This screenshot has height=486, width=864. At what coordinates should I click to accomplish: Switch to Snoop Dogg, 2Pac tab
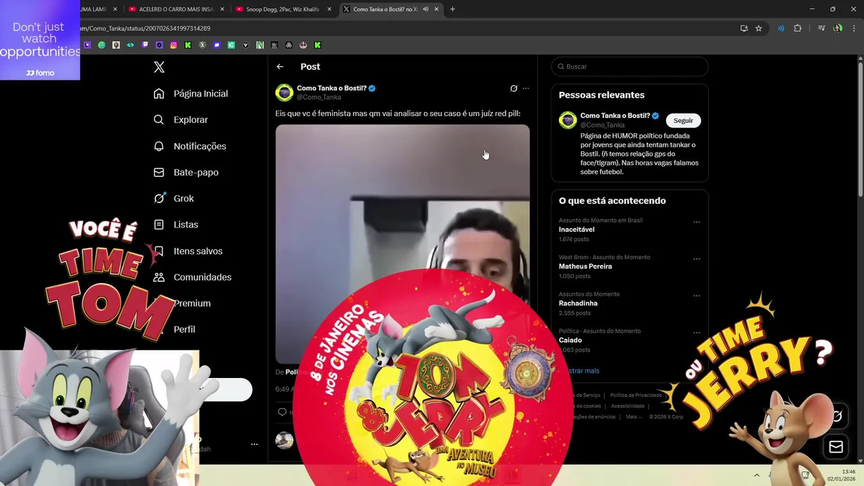point(284,9)
